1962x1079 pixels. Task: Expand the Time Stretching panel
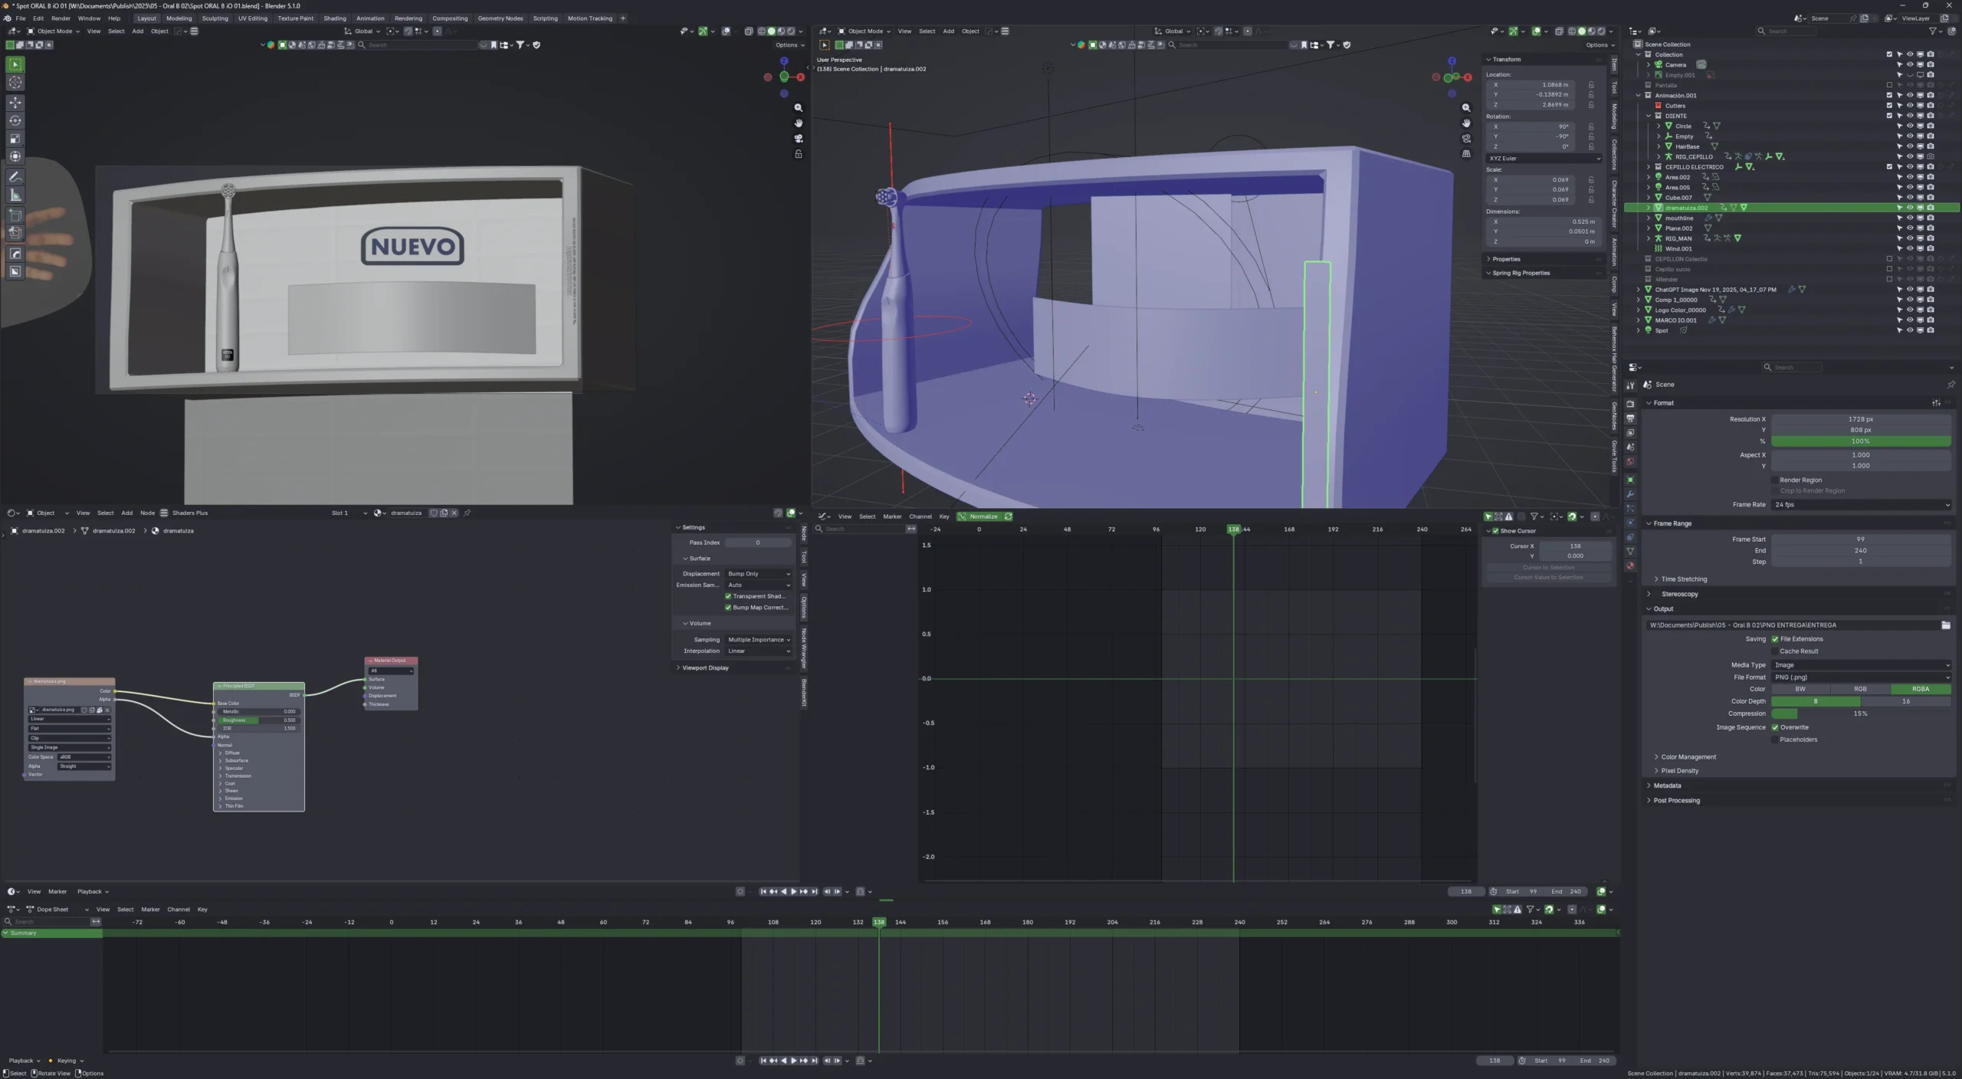pyautogui.click(x=1683, y=579)
